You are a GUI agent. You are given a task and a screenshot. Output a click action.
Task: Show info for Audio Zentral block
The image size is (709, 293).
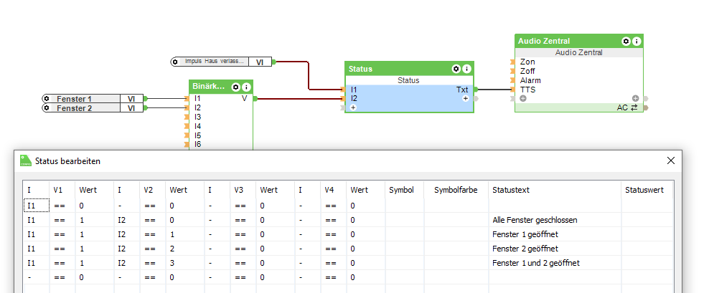click(637, 42)
